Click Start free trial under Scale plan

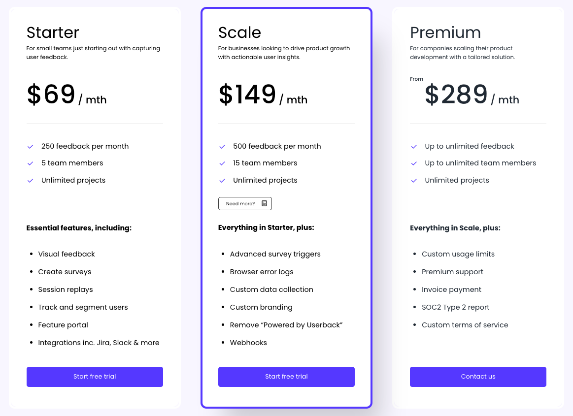[286, 376]
